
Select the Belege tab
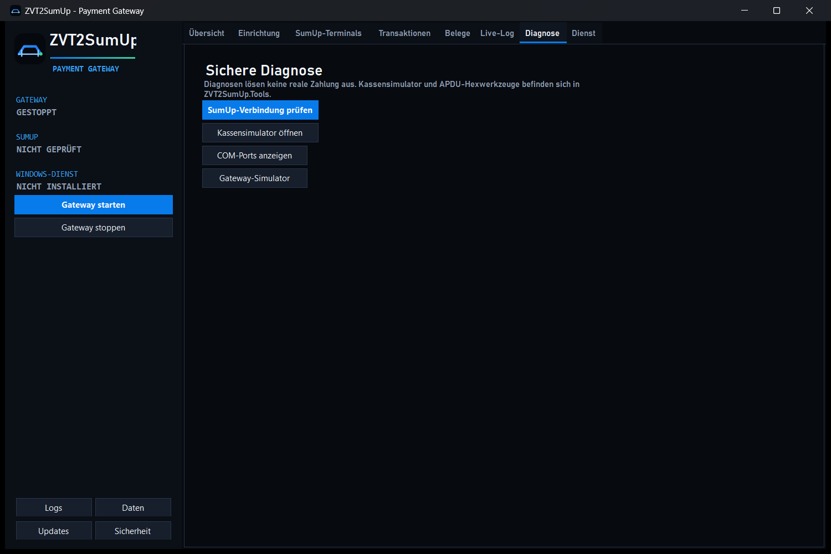(x=458, y=33)
